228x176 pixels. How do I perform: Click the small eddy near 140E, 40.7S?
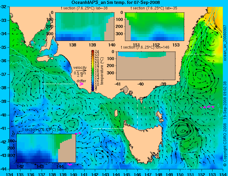(x=71, y=123)
